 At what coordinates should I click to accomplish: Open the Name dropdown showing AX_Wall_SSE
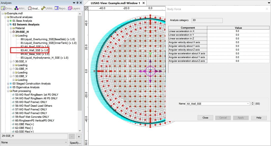pos(248,104)
